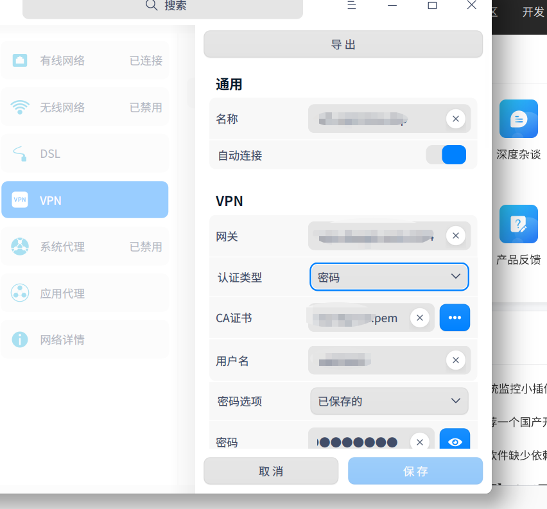The width and height of the screenshot is (547, 509).
Task: Open the DSL section
Action: (x=85, y=153)
